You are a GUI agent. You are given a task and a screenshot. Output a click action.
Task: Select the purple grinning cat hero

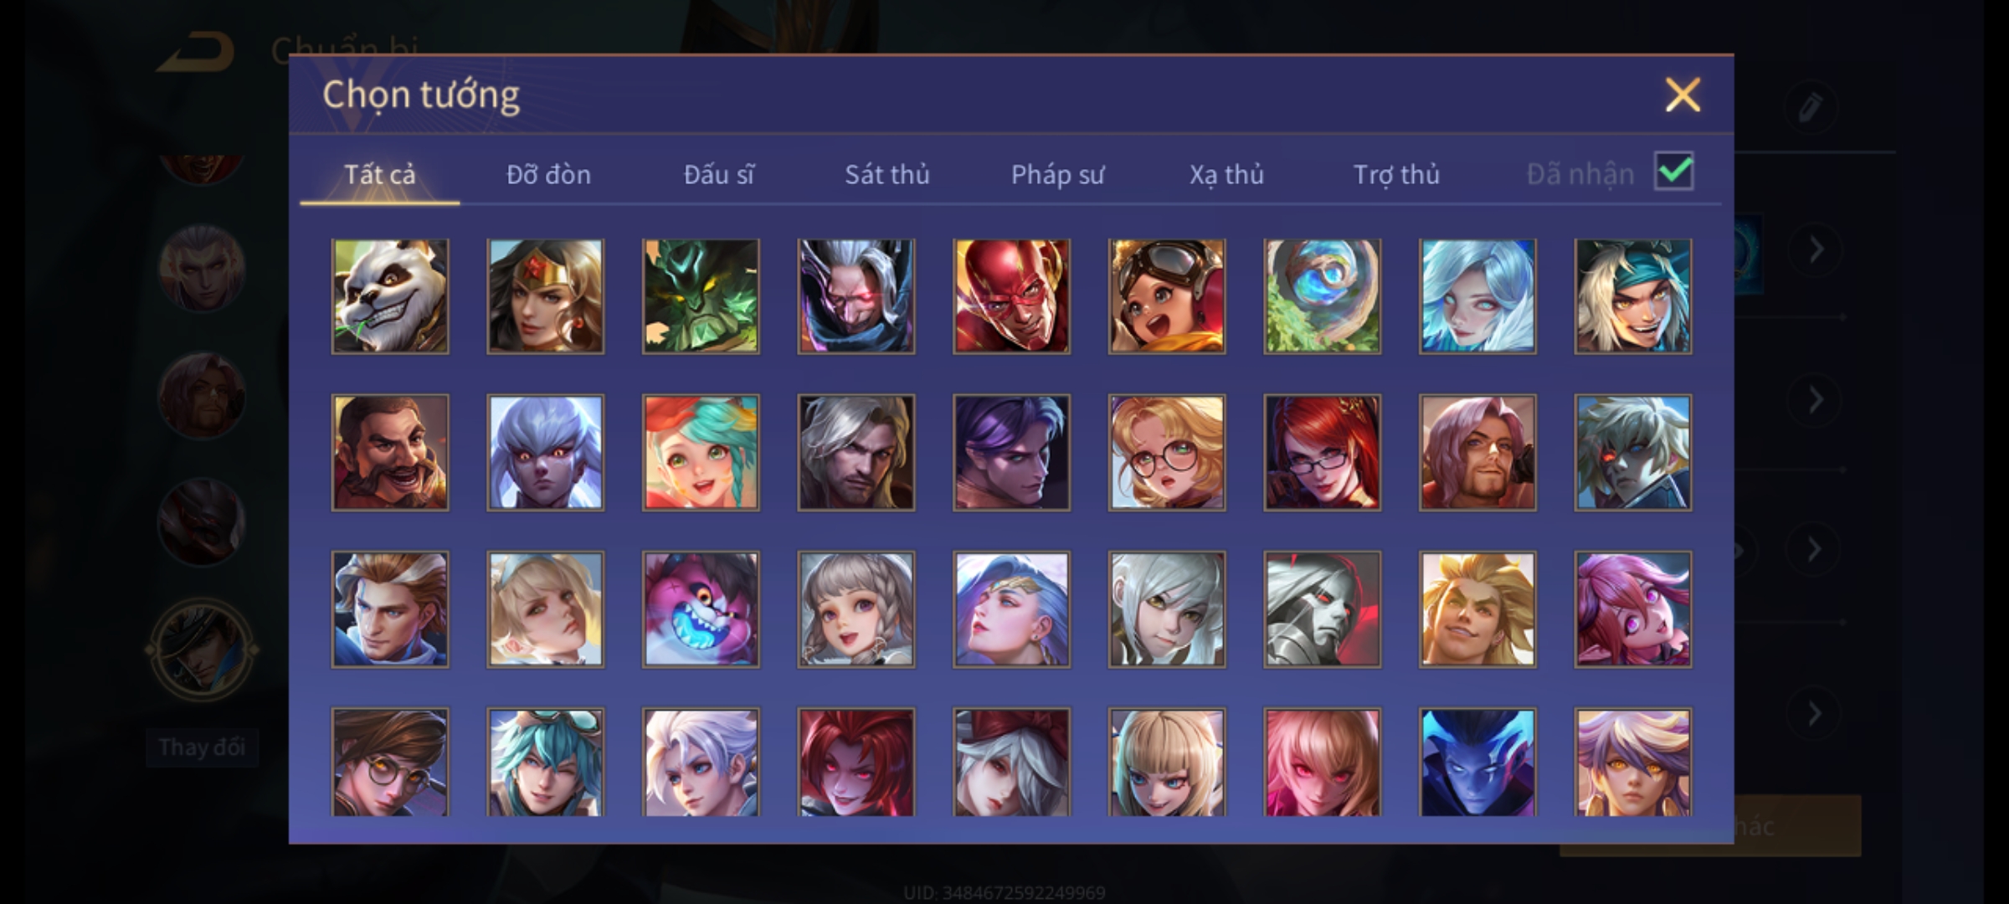pos(701,609)
